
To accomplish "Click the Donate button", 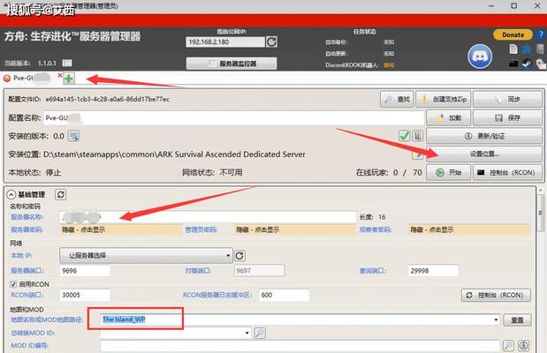I will tap(513, 34).
